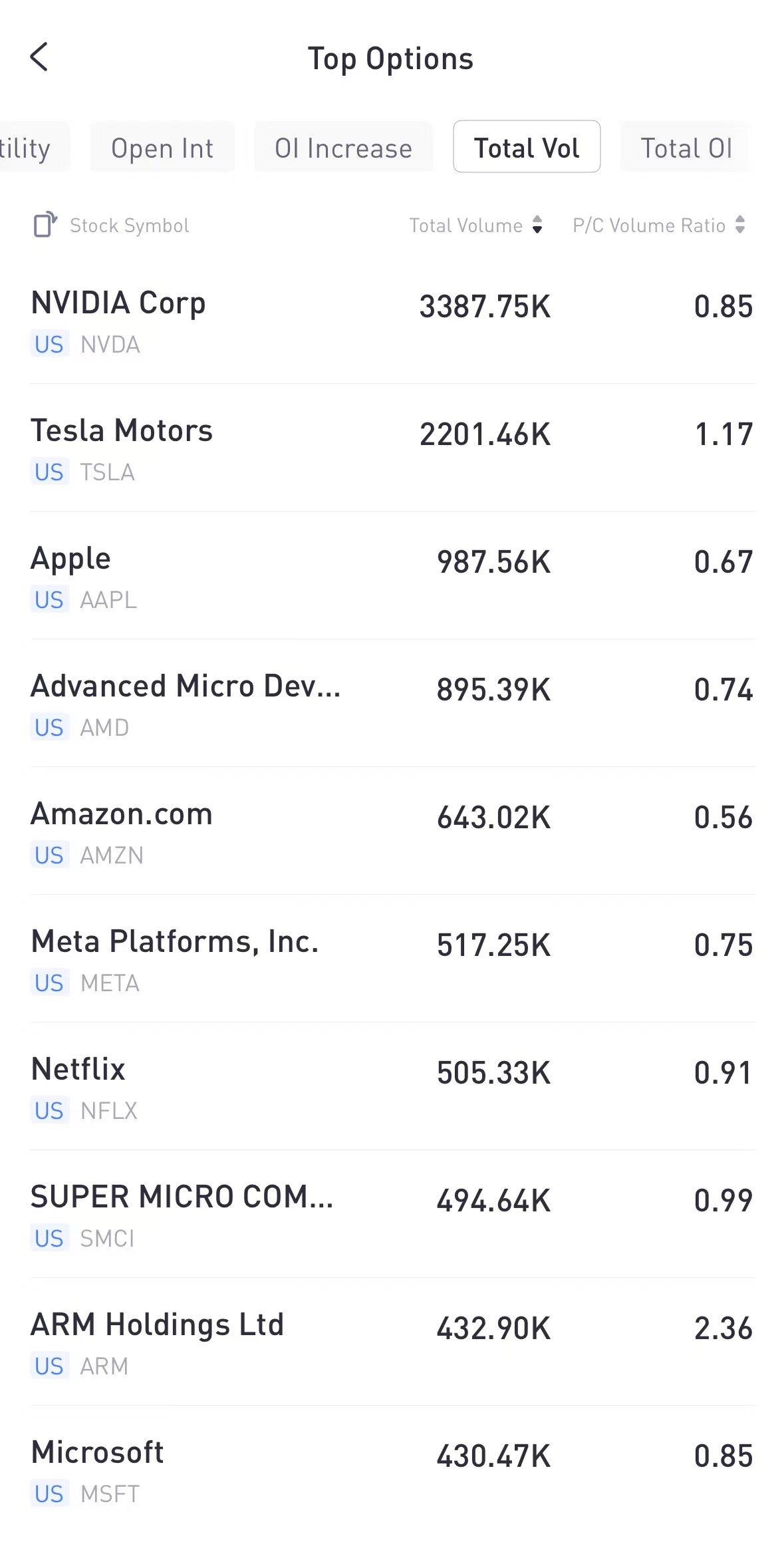Open Tesla Motors options row

click(392, 448)
